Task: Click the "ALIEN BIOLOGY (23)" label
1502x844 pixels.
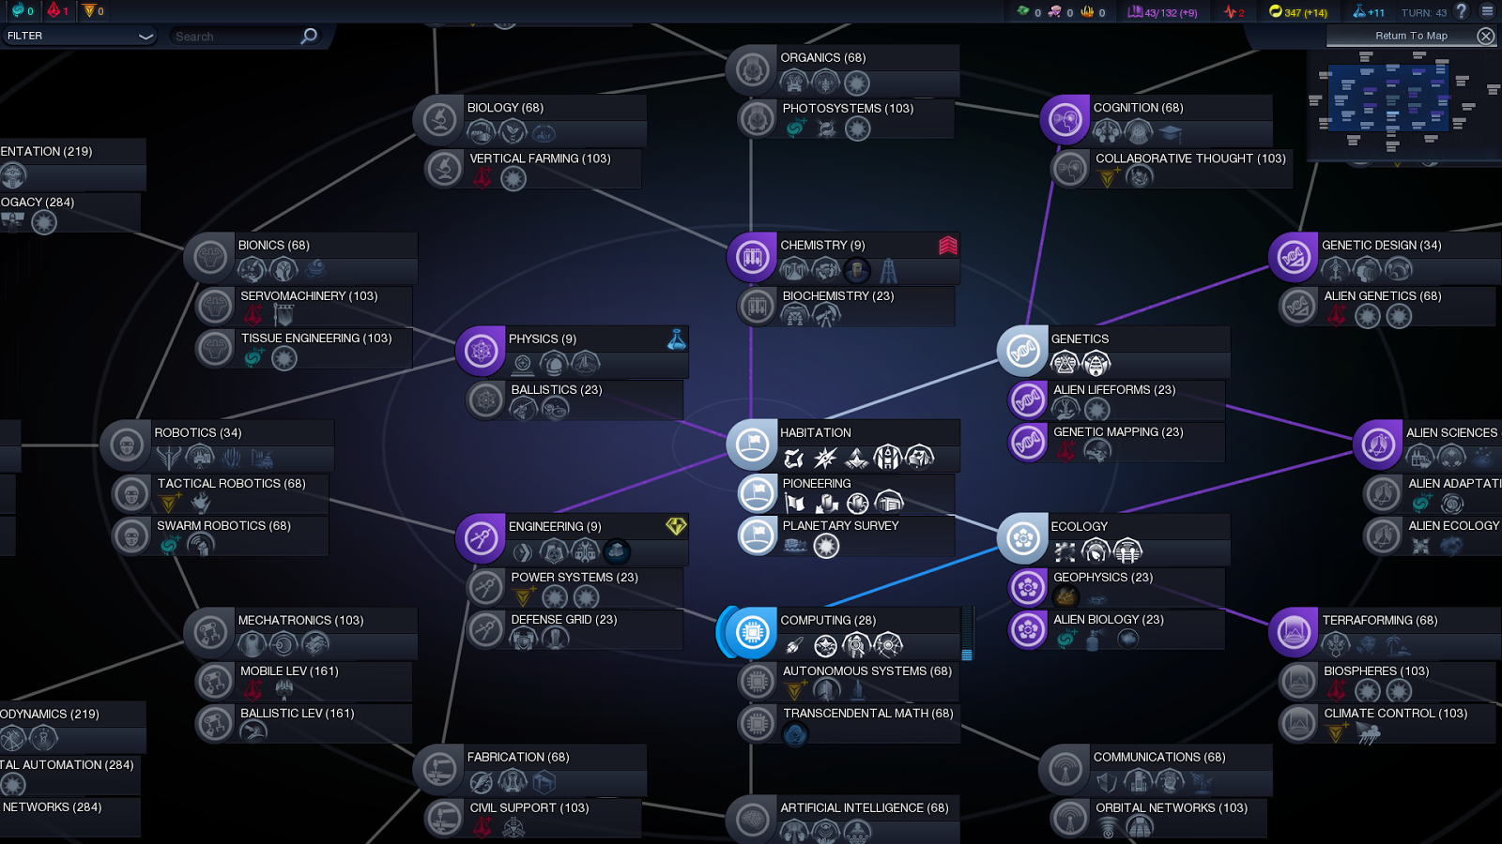Action: click(1109, 620)
